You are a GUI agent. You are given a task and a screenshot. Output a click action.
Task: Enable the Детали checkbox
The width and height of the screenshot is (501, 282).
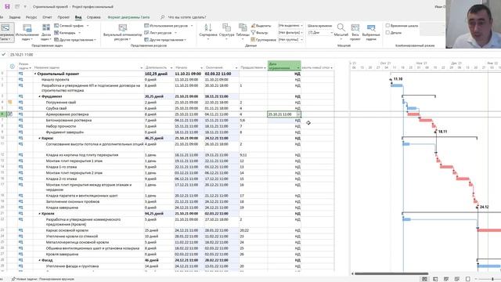[387, 33]
